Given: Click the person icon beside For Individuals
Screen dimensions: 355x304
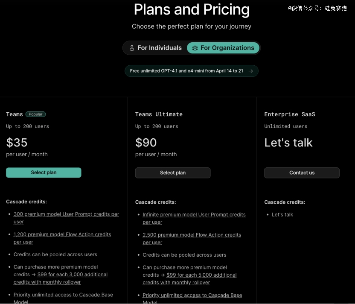Looking at the screenshot, I should point(132,48).
